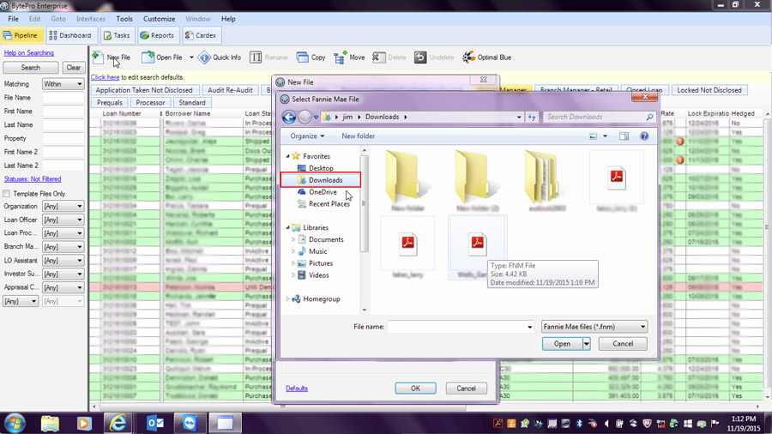The width and height of the screenshot is (772, 434).
Task: Open TeamViewer icon in taskbar
Action: (x=190, y=423)
